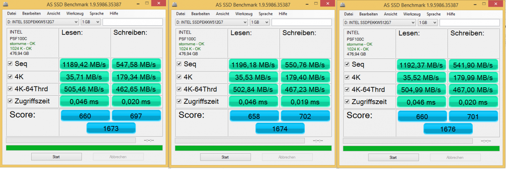Click empty text field beside 1 GB in window scoring 1674
This screenshot has width=506, height=169.
click(x=301, y=22)
